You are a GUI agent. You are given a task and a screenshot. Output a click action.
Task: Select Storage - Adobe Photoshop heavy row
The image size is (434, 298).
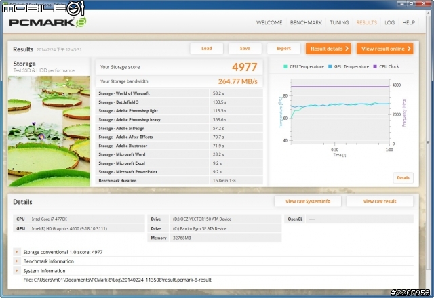[179, 119]
